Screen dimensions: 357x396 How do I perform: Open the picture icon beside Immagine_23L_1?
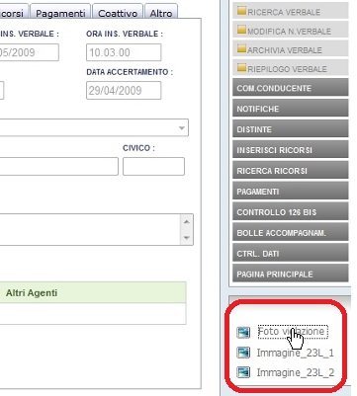pyautogui.click(x=243, y=353)
